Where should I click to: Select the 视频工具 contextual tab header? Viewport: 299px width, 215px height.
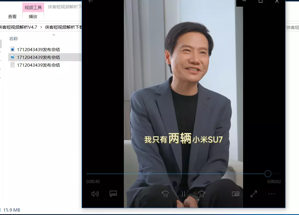click(33, 7)
